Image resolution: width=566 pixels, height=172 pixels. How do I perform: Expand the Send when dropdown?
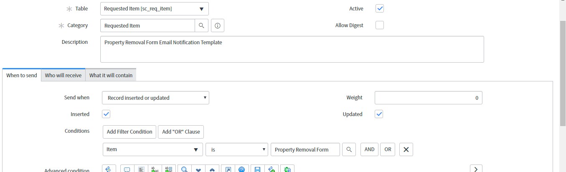155,98
